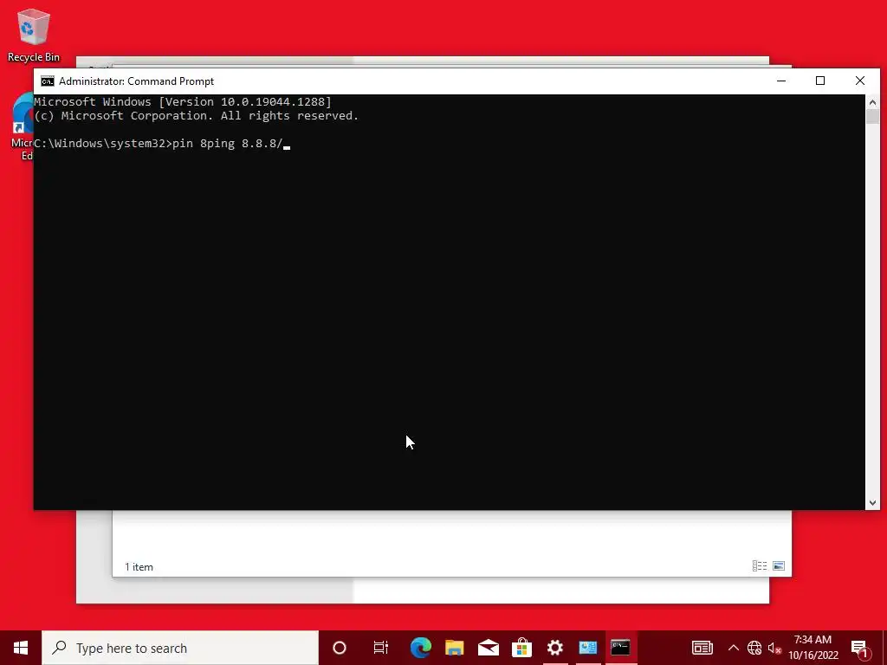Open Task View on the taskbar

[381, 648]
